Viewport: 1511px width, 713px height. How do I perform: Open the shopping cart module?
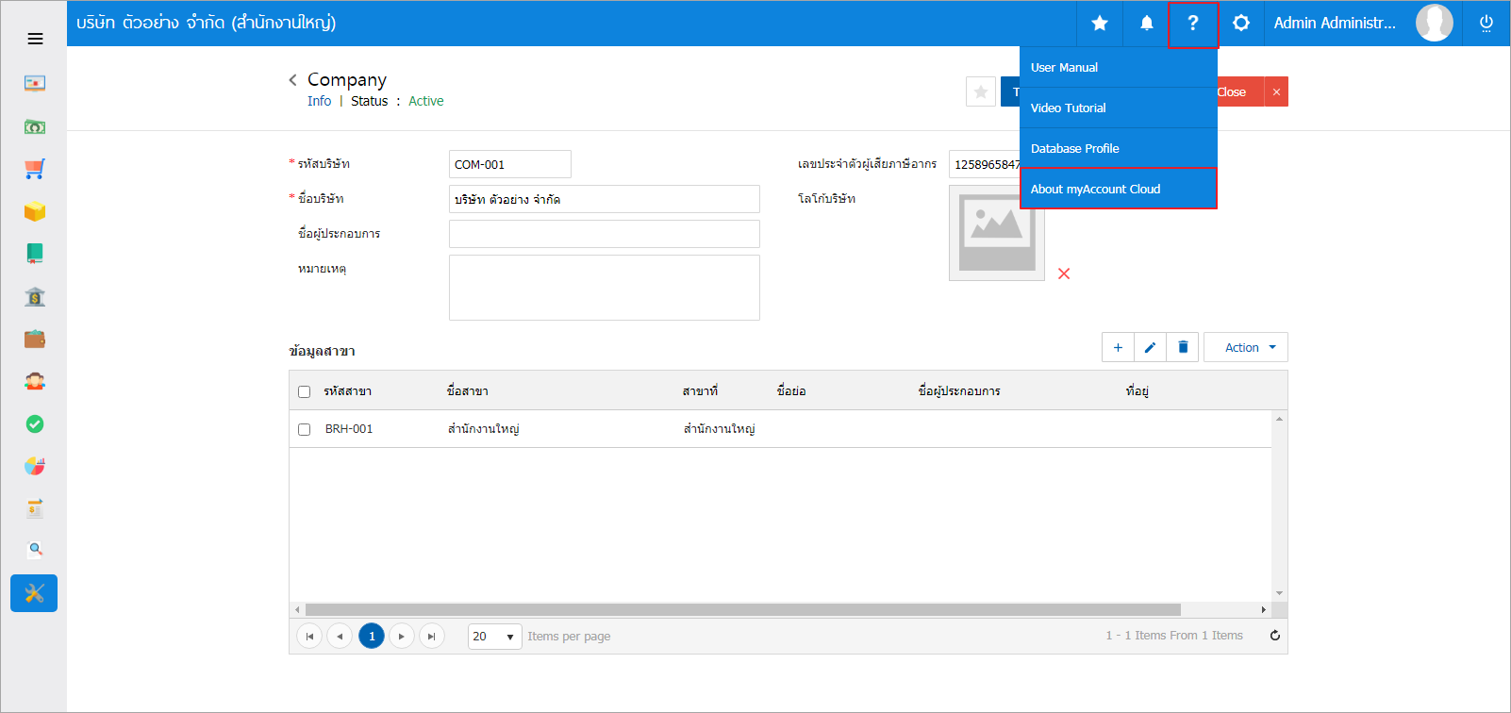tap(35, 169)
